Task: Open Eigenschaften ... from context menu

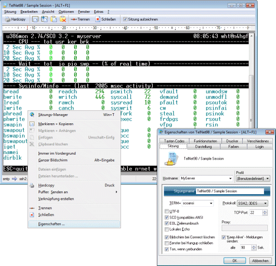Action: (x=74, y=224)
